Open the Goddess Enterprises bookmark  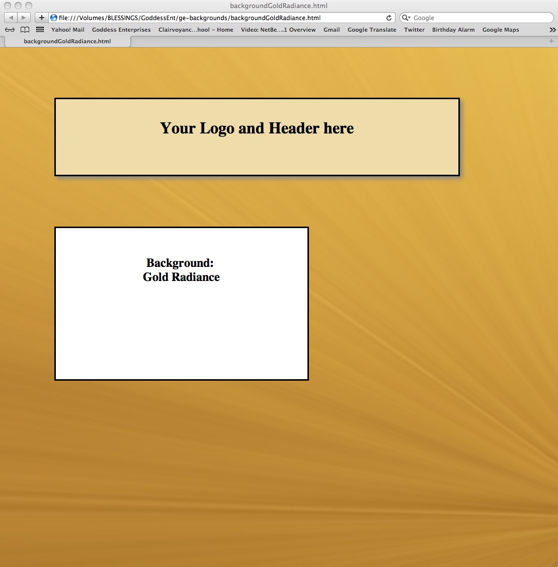pos(121,30)
